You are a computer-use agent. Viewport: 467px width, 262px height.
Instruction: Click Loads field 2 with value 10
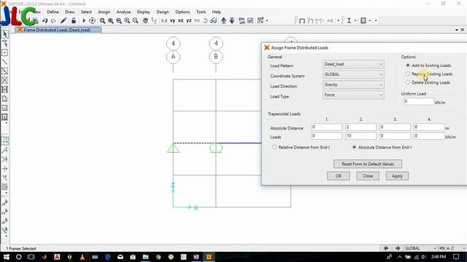[x=360, y=136]
